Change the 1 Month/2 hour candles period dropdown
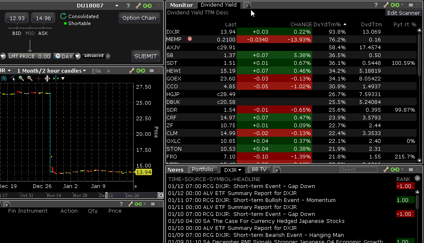The image size is (424, 243). 51,71
